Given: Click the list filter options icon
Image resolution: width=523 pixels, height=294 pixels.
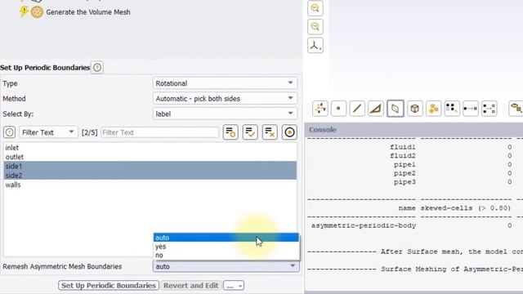Looking at the screenshot, I should pyautogui.click(x=230, y=132).
